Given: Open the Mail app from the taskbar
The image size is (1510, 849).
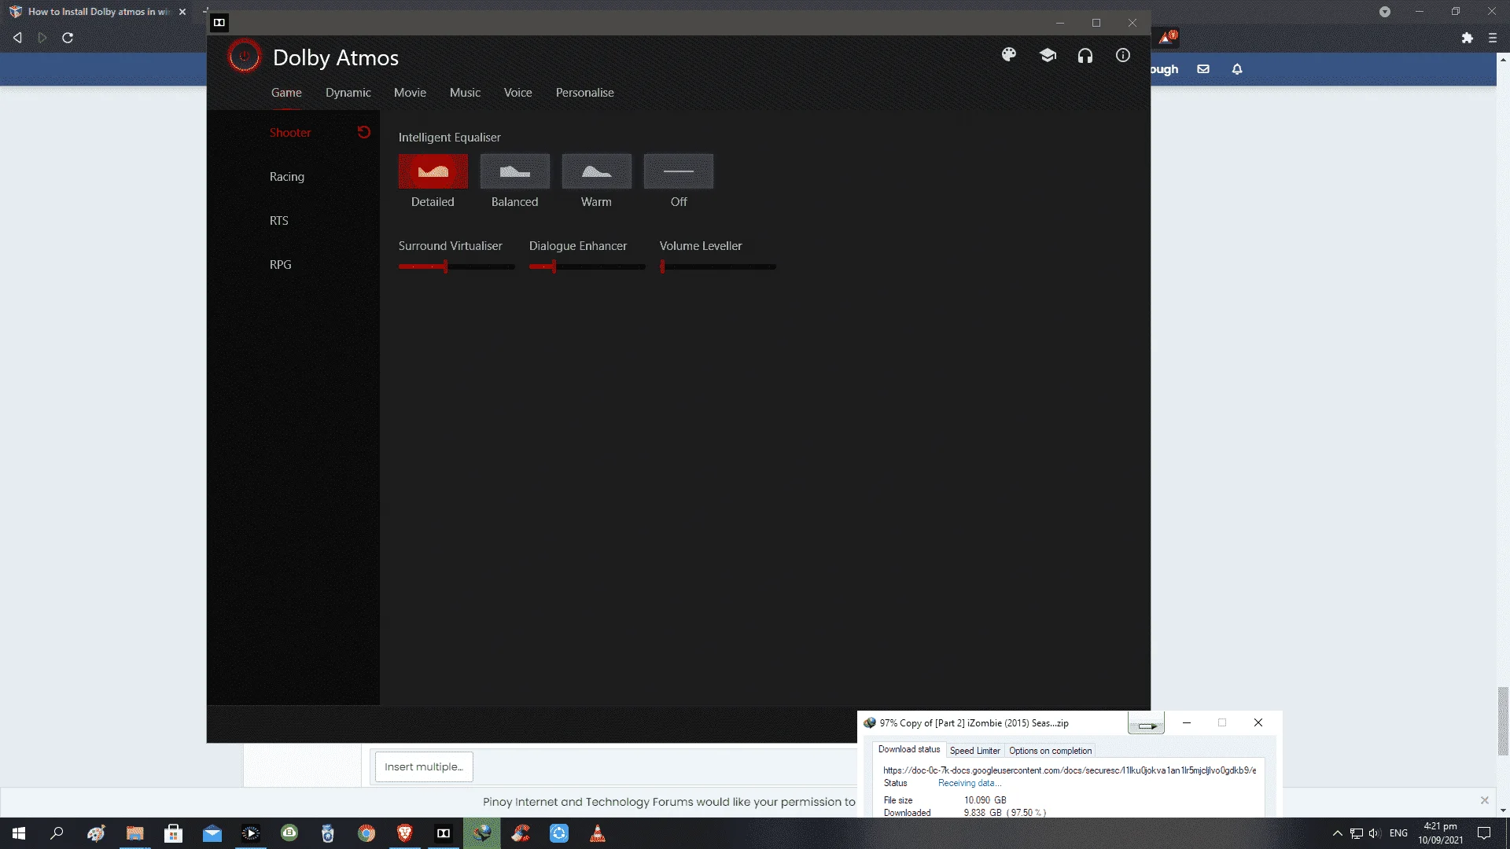Looking at the screenshot, I should pyautogui.click(x=212, y=833).
